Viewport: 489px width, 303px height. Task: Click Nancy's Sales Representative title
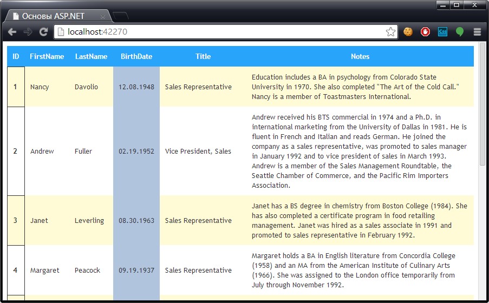[198, 87]
